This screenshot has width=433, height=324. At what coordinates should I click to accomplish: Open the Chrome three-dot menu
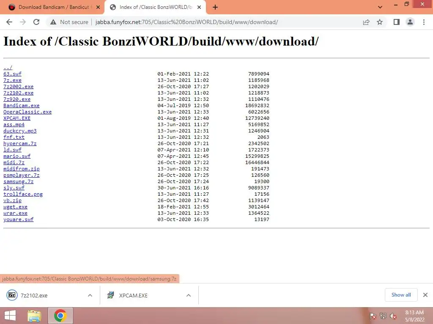[424, 22]
